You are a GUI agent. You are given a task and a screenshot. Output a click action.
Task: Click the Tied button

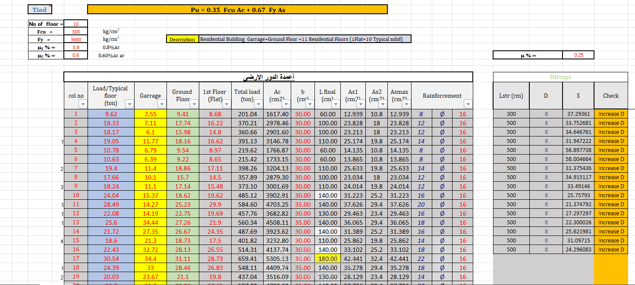tap(40, 9)
